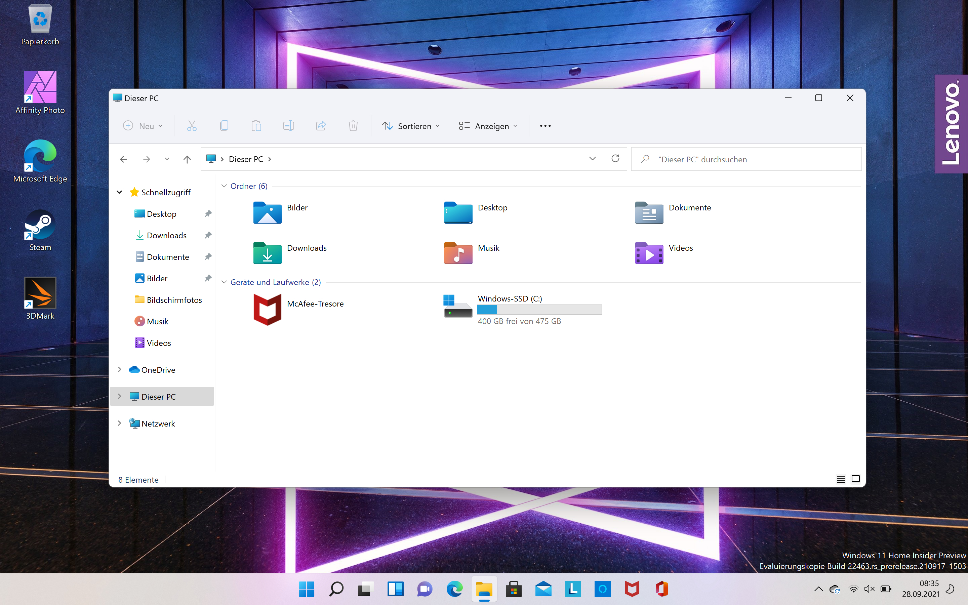Open Widgets from the taskbar
The image size is (968, 605).
(395, 589)
